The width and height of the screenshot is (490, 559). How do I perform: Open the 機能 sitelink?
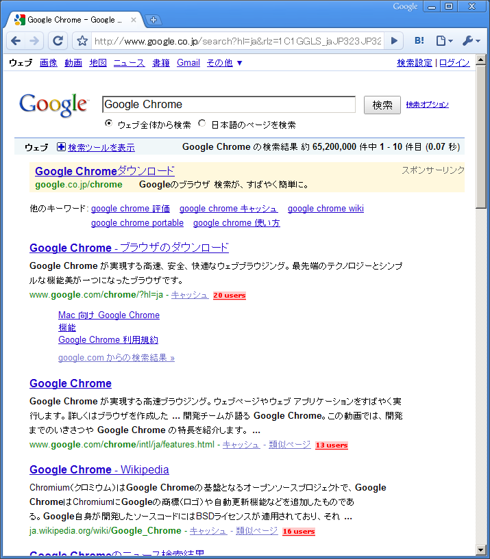click(67, 327)
